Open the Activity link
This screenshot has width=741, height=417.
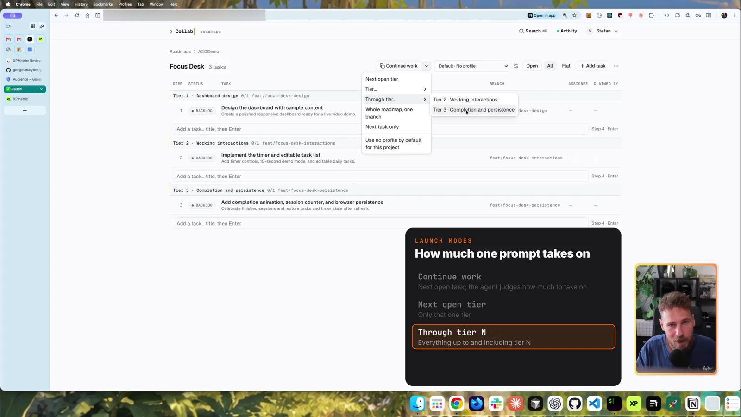coord(566,31)
